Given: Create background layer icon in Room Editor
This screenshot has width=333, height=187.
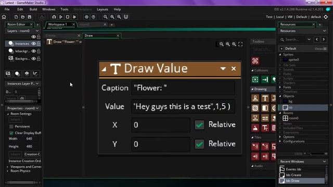Looking at the screenshot, I should pyautogui.click(x=8, y=74).
